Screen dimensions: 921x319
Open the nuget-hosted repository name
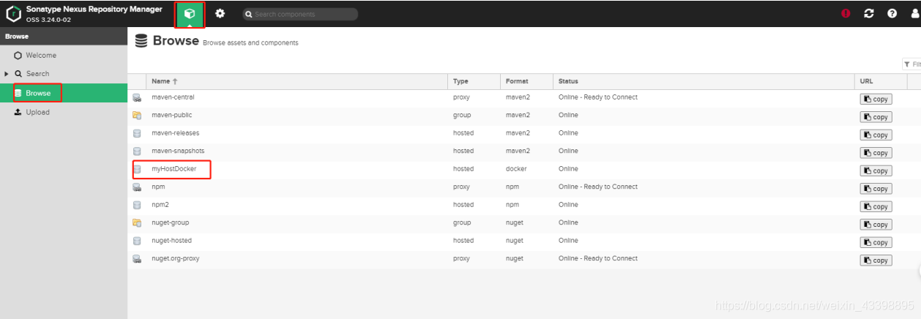tap(171, 241)
